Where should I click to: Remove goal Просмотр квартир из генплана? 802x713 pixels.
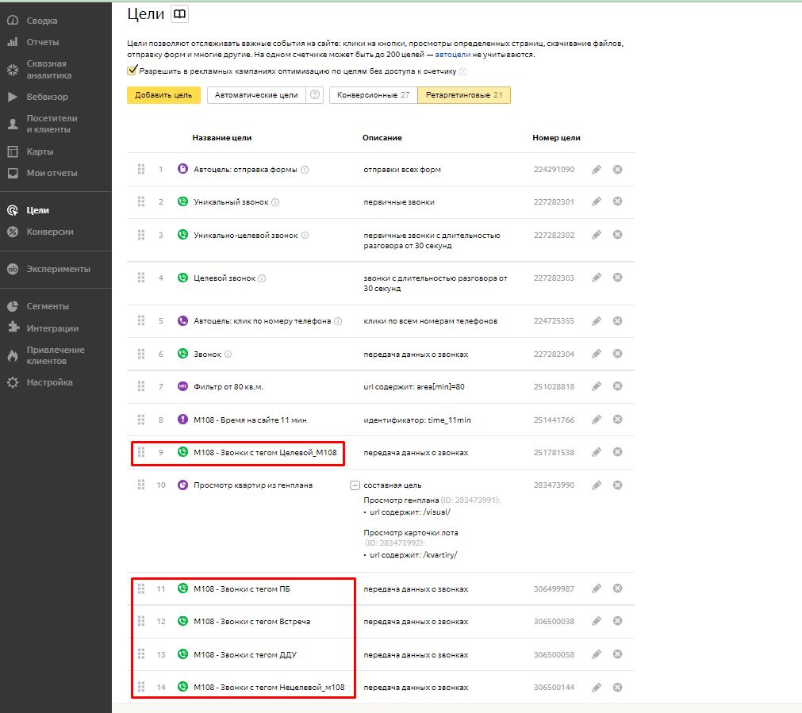click(617, 485)
